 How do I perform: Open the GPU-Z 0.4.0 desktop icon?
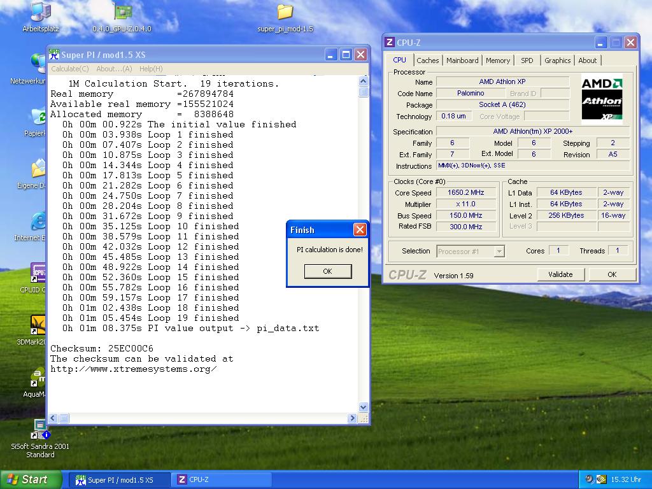click(122, 13)
